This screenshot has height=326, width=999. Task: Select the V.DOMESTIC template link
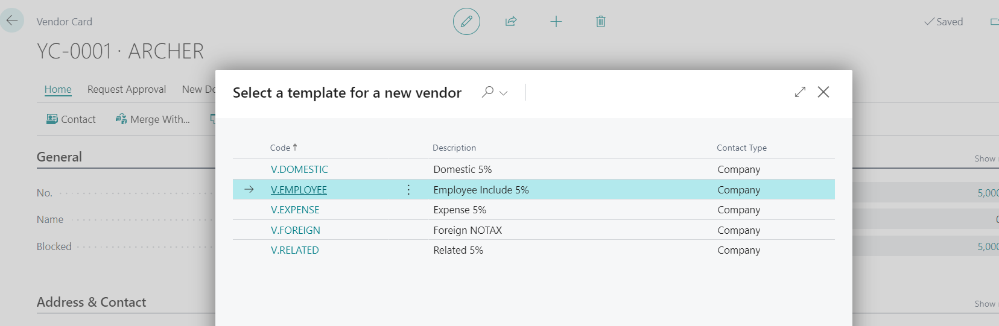(x=299, y=169)
